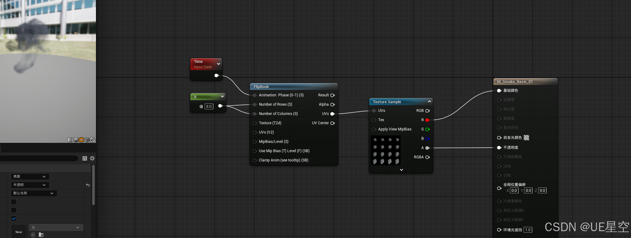Edit 全局位置偏移 Z value field
Viewport: 631px width, 238px height.
[542, 191]
